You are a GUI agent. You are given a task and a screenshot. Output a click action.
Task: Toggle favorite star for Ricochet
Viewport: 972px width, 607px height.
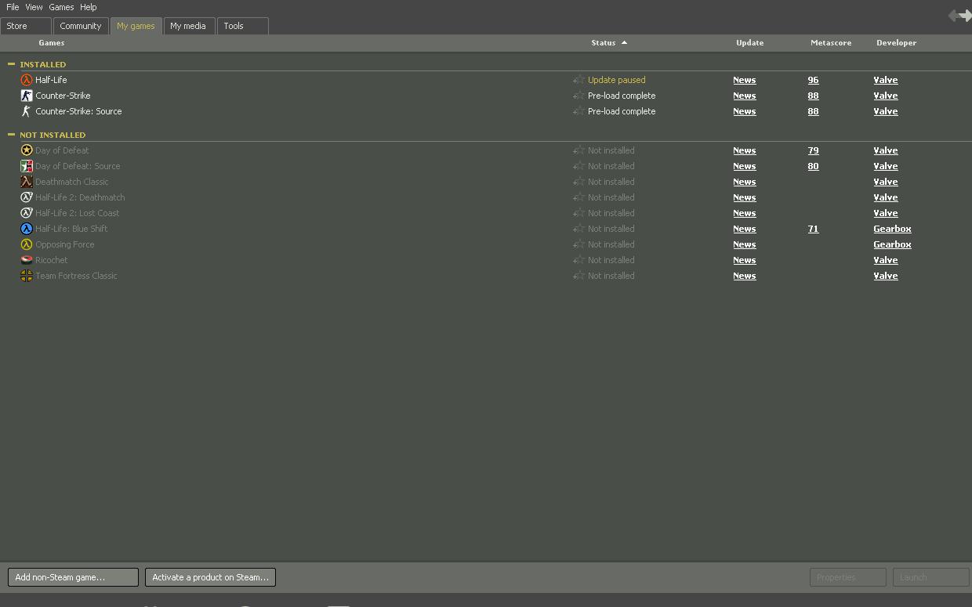[x=578, y=260]
